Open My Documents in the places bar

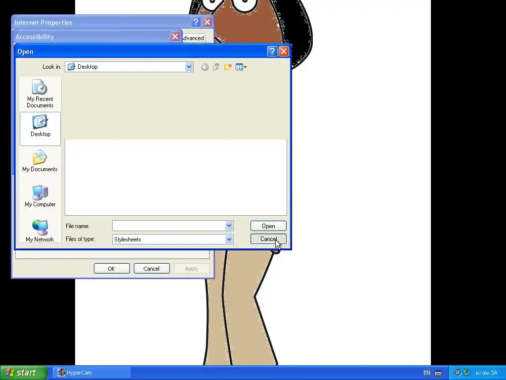pyautogui.click(x=40, y=161)
